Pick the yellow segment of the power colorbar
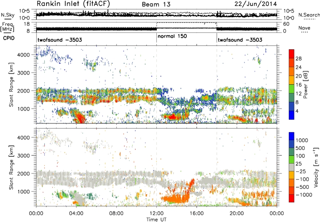This screenshot has width=320, height=222. [x=292, y=80]
